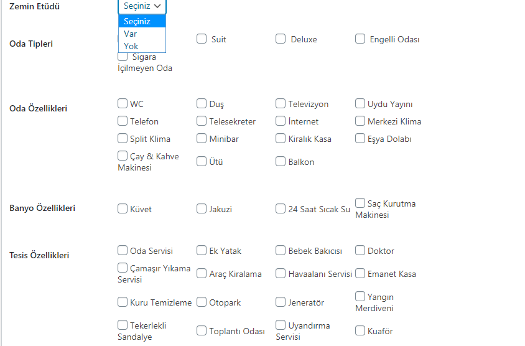Check the Havaalanı Servisi box
The height and width of the screenshot is (346, 525).
(281, 274)
